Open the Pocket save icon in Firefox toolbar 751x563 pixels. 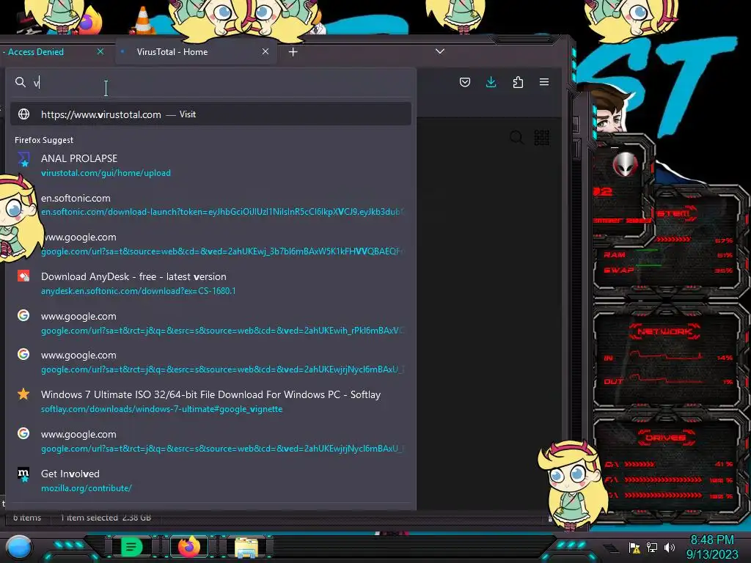coord(464,82)
